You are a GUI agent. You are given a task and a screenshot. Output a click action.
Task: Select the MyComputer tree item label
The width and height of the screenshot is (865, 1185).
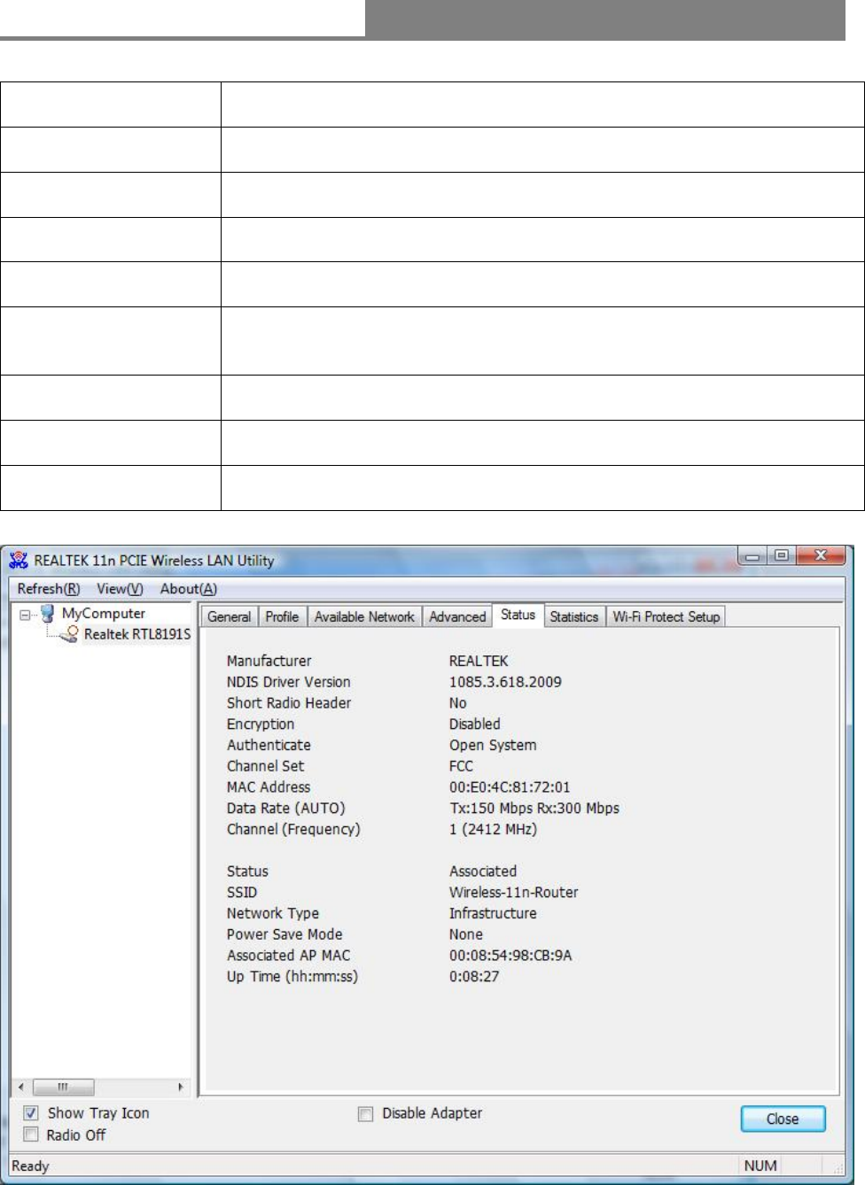pyautogui.click(x=104, y=613)
